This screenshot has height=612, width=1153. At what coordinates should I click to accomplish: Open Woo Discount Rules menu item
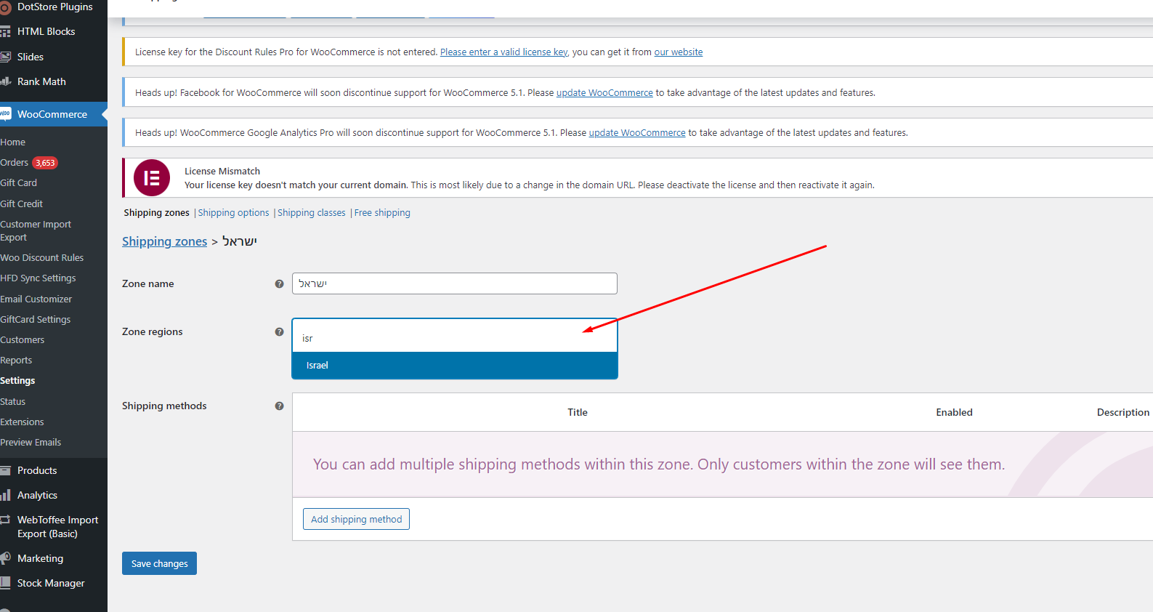pos(42,258)
